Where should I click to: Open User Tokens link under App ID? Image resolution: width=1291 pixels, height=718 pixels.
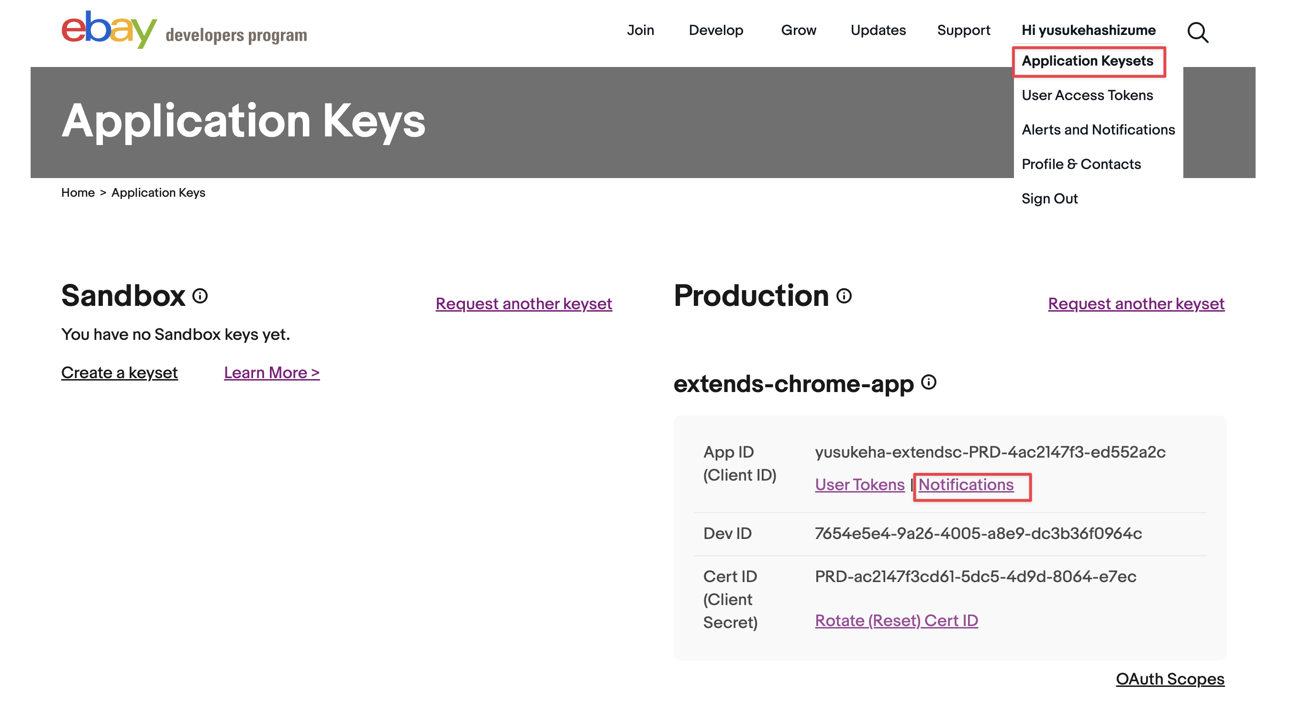(x=859, y=484)
